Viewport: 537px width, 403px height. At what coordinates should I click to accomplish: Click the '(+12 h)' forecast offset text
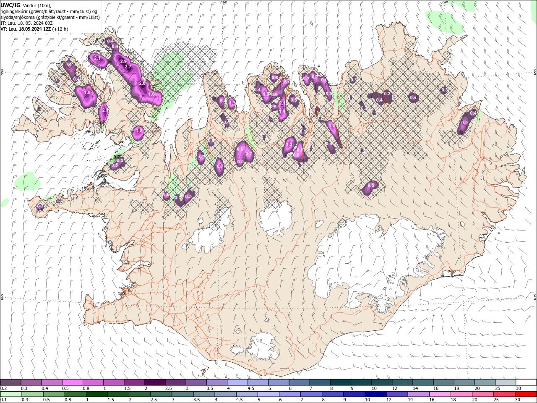coord(60,29)
